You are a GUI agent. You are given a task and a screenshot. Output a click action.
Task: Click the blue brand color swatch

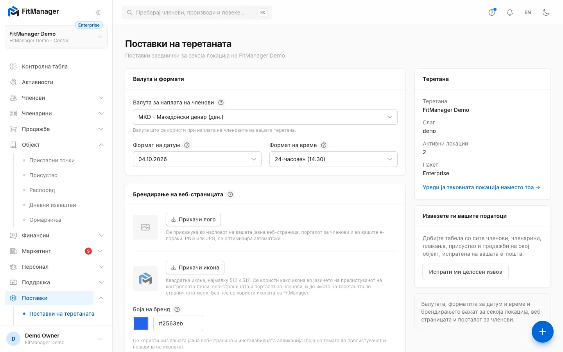point(141,323)
